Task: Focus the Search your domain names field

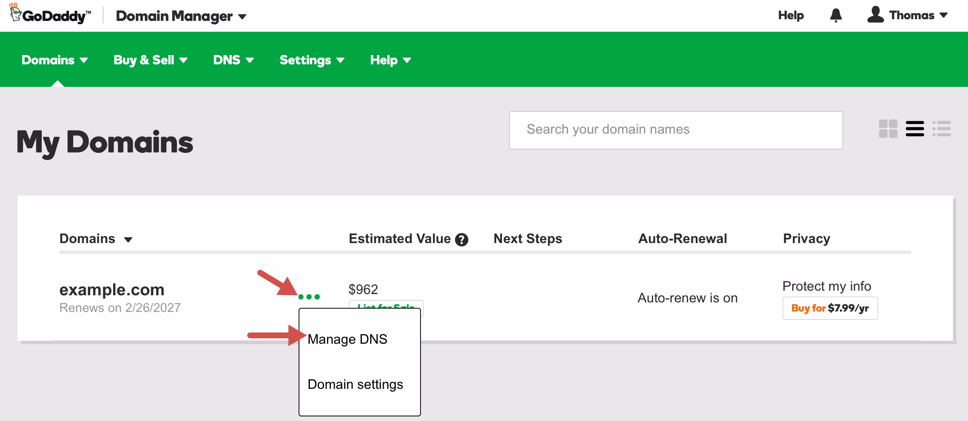Action: coord(676,130)
